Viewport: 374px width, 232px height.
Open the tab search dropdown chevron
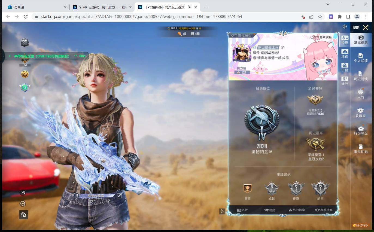coord(328,4)
